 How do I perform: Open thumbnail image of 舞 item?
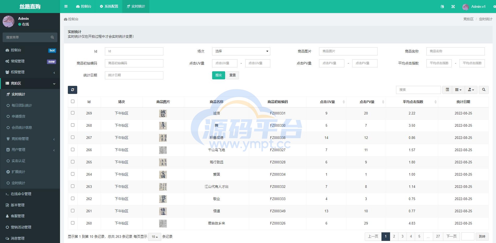163,126
